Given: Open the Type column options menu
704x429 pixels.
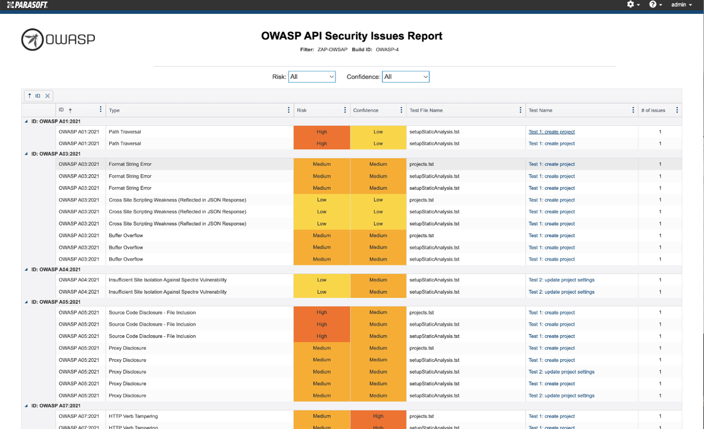Looking at the screenshot, I should (x=289, y=110).
